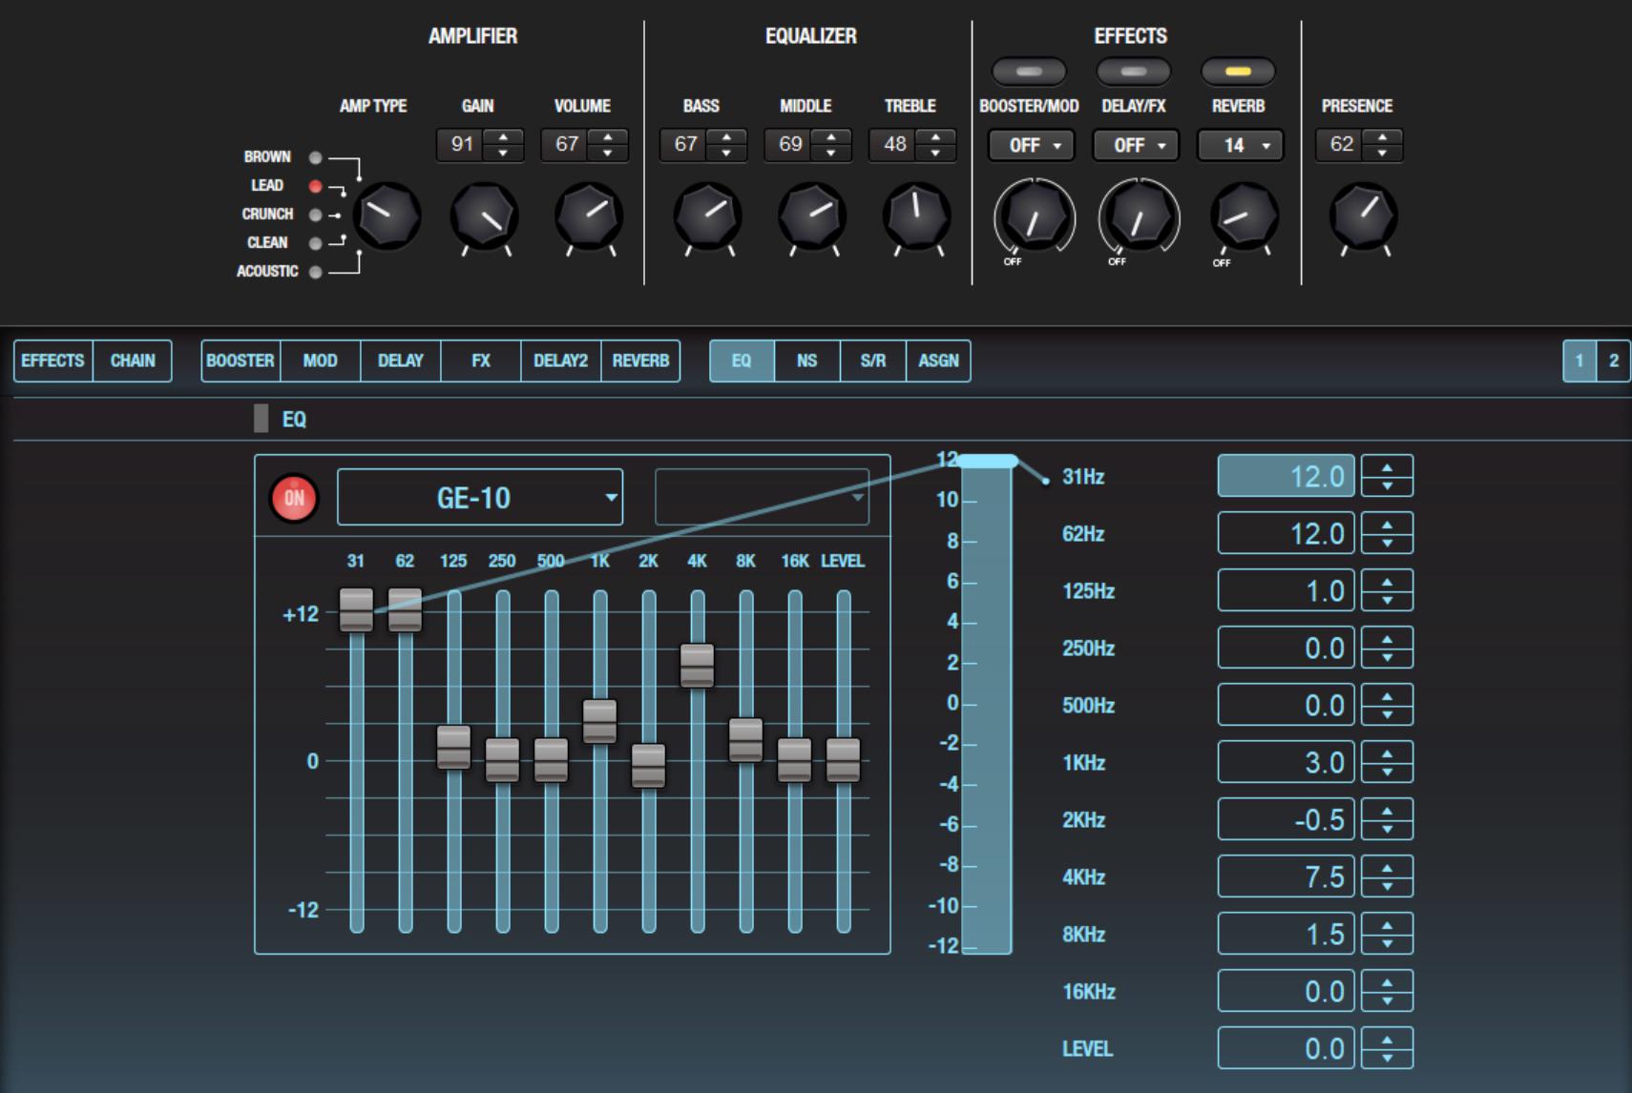Select the CRUNCH amp type
1632x1093 pixels.
(x=316, y=215)
